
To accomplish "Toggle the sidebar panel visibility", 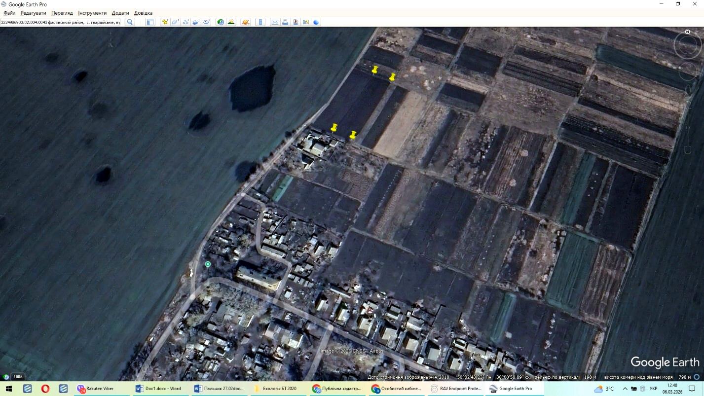I will (150, 22).
